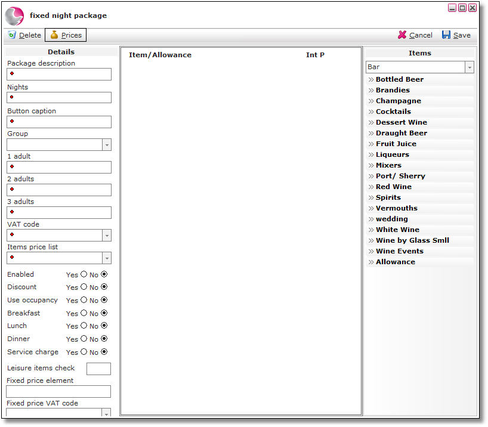
Task: Minimize the fixed night package window
Action: point(452,8)
